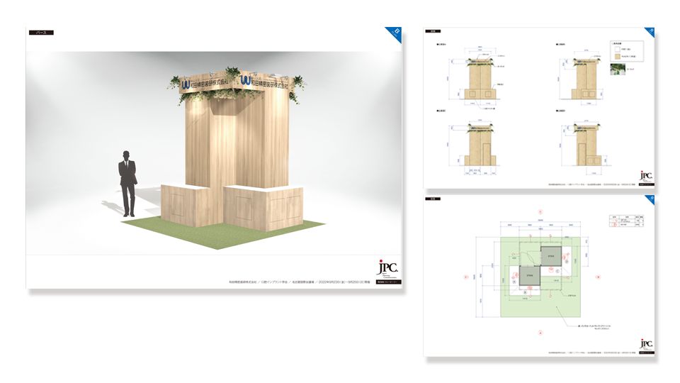Click the red circle marker left of the plan
Viewport: 680px width, 383px height.
point(466,277)
